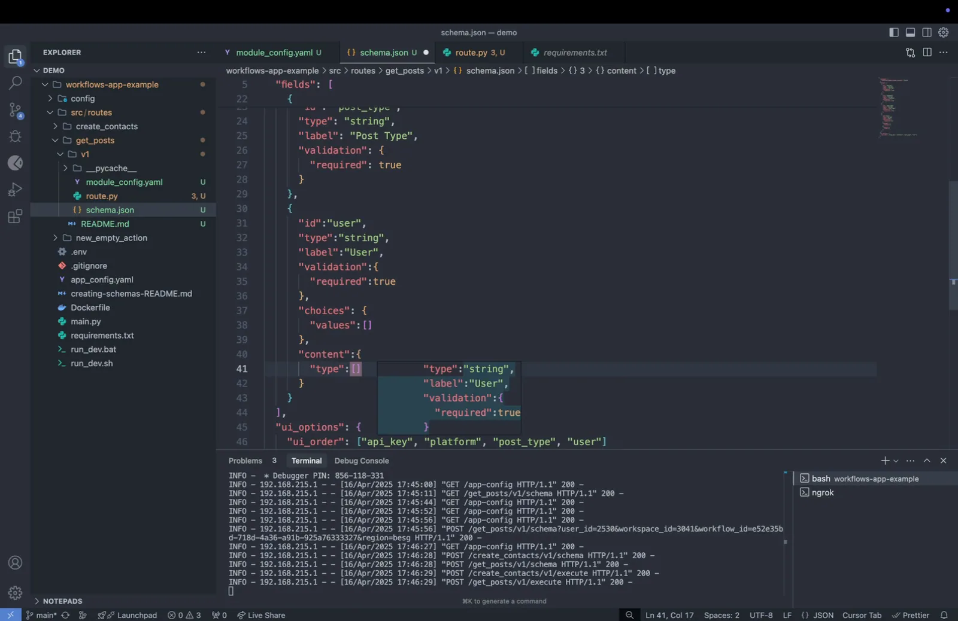Collapse the DEMO root folder section

123,71
